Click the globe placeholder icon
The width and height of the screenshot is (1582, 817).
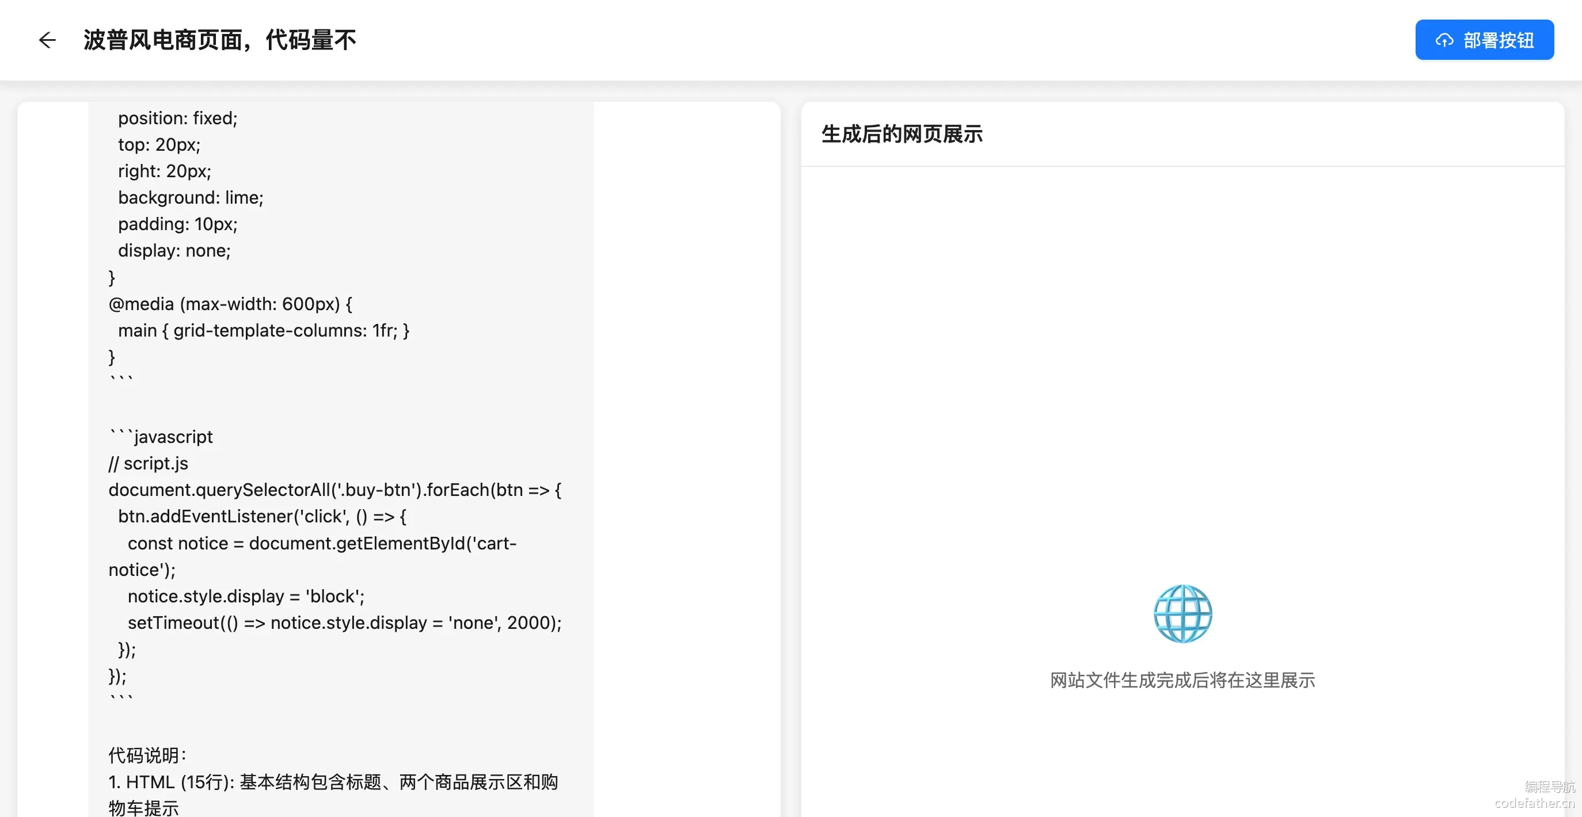tap(1182, 614)
